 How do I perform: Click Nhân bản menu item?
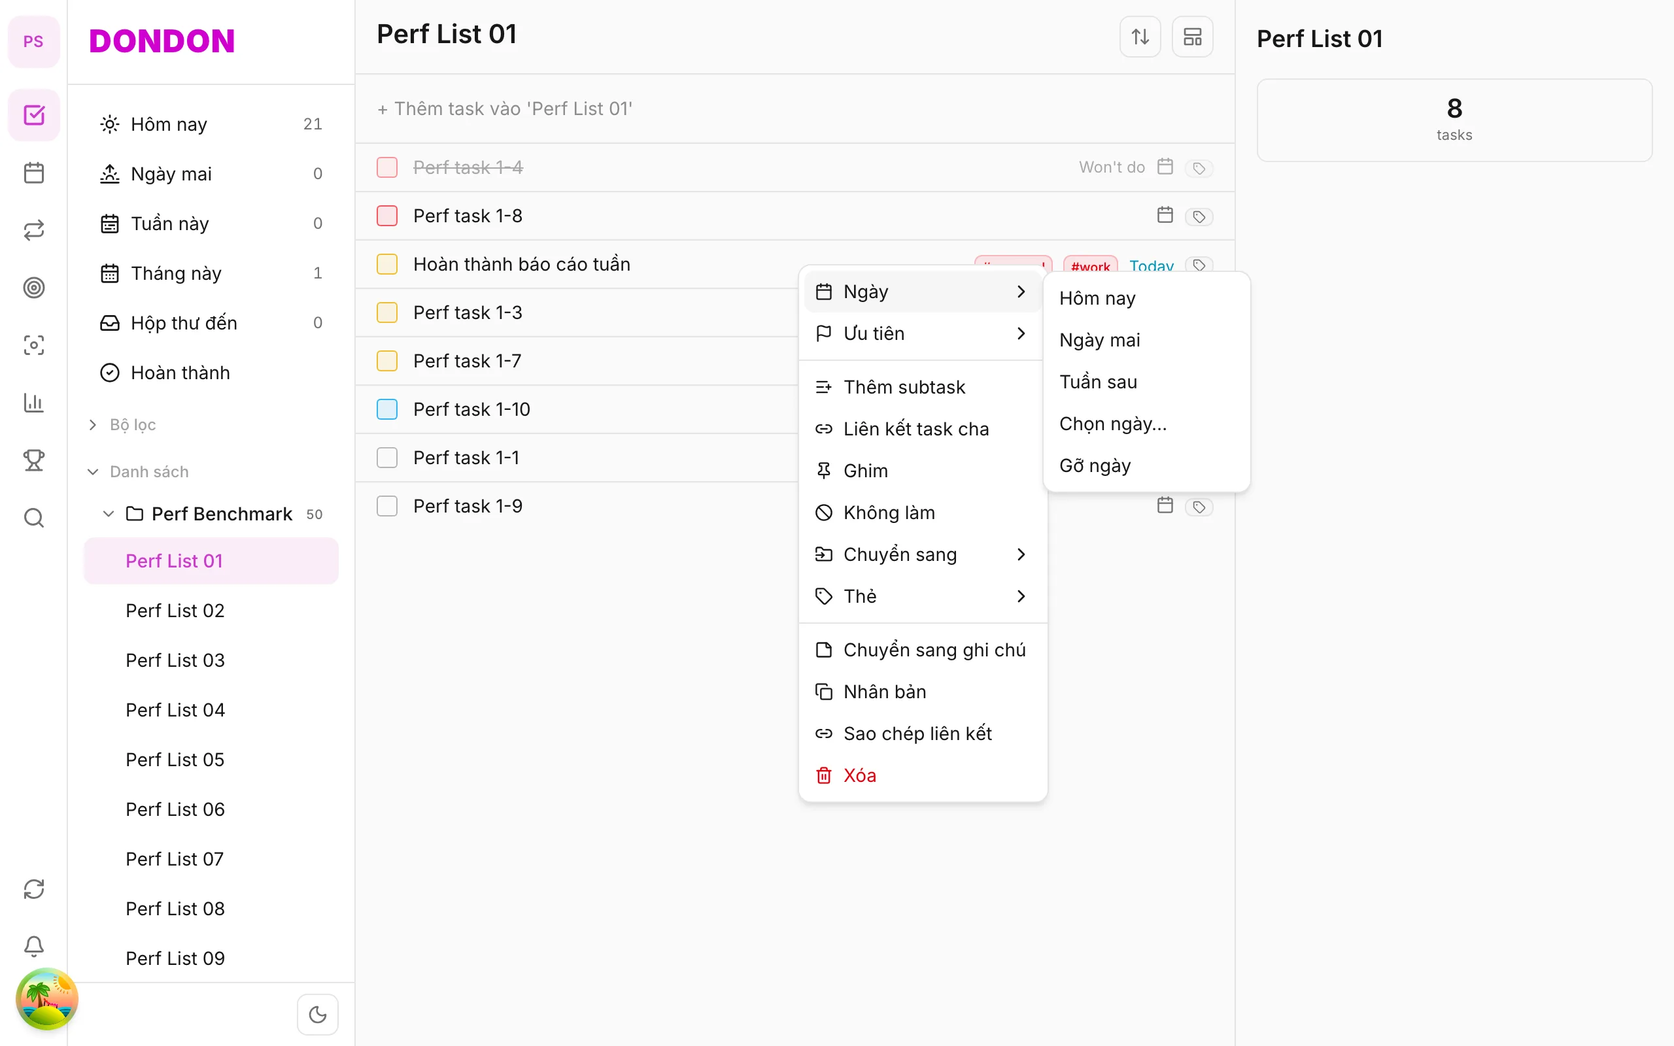pos(922,692)
